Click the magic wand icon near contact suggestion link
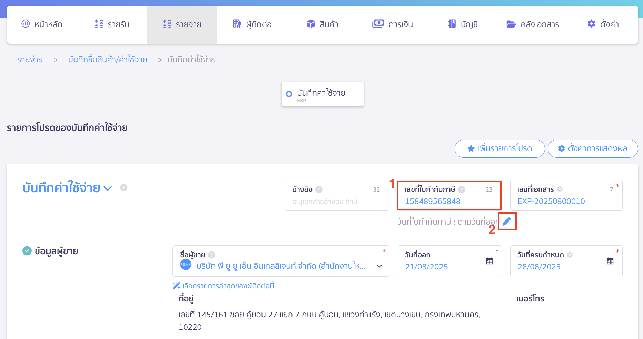643x339 pixels. pos(176,285)
